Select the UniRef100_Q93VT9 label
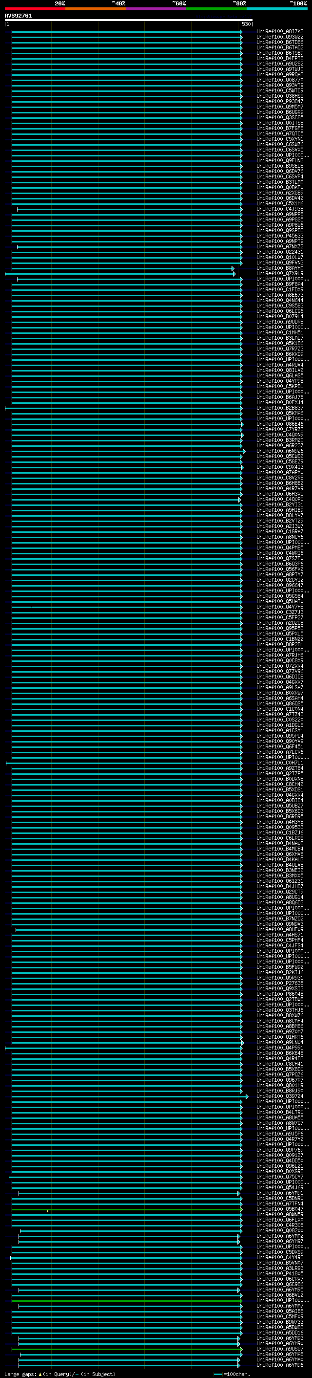312x1378 pixels. click(x=280, y=85)
